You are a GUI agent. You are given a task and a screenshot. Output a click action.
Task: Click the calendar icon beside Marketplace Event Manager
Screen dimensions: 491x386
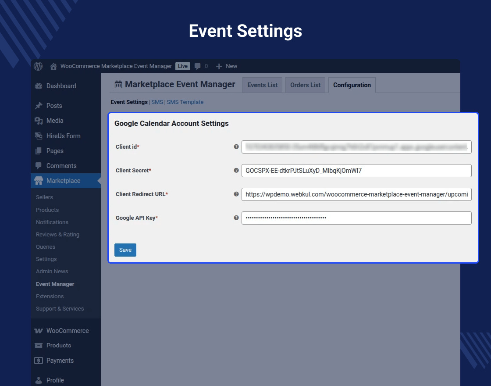pyautogui.click(x=118, y=85)
